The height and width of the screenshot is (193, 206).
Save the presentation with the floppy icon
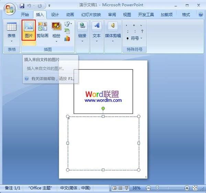[22, 6]
